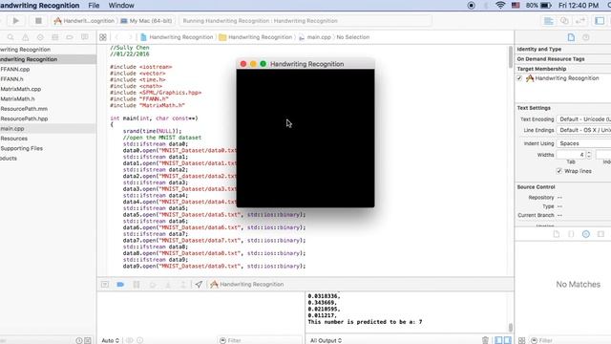This screenshot has height=344, width=611.
Task: Click the editor vertical scrollbar
Action: tap(510, 56)
